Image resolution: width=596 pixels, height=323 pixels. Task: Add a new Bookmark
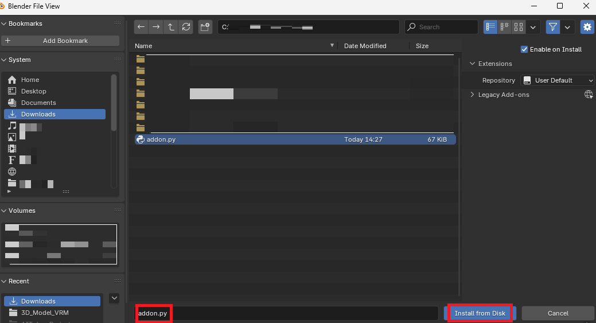click(x=60, y=41)
